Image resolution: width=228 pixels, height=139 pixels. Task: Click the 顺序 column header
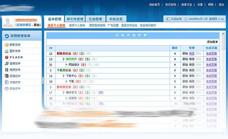[175, 48]
